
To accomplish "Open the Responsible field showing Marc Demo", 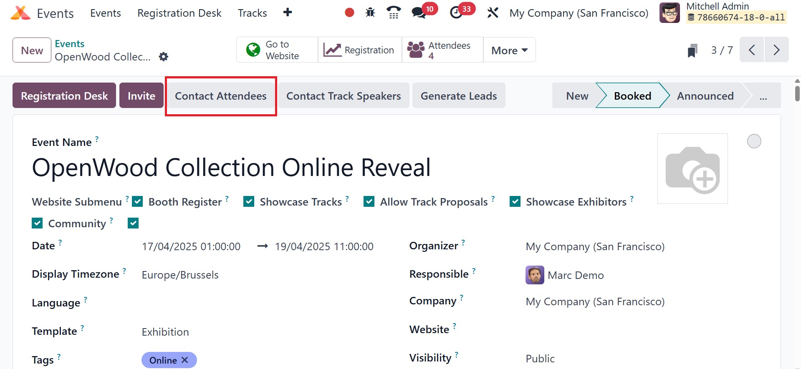I will point(643,275).
